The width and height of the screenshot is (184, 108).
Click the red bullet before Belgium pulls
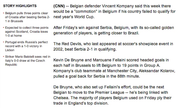click(x=4, y=13)
